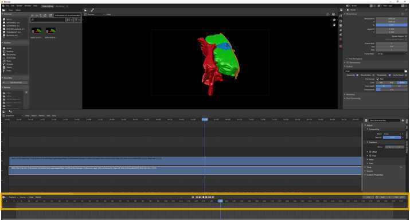Open the View Layer properties tab
This screenshot has width=410, height=220.
click(341, 30)
